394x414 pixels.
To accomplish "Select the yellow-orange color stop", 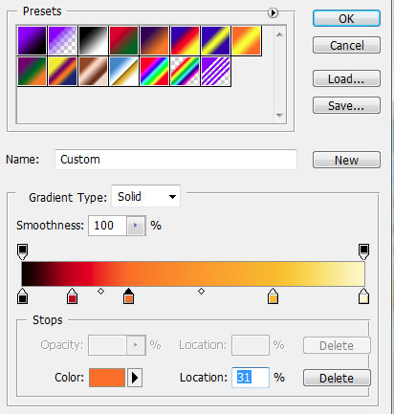I will [273, 295].
